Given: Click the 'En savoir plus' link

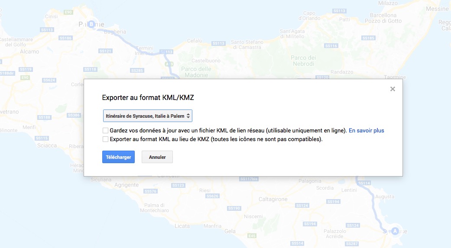Looking at the screenshot, I should click(x=367, y=130).
